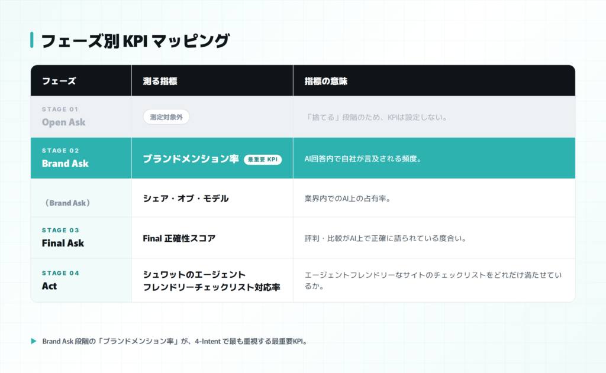This screenshot has height=373, width=606.
Task: Select the Final Ask phase name
Action: point(63,244)
